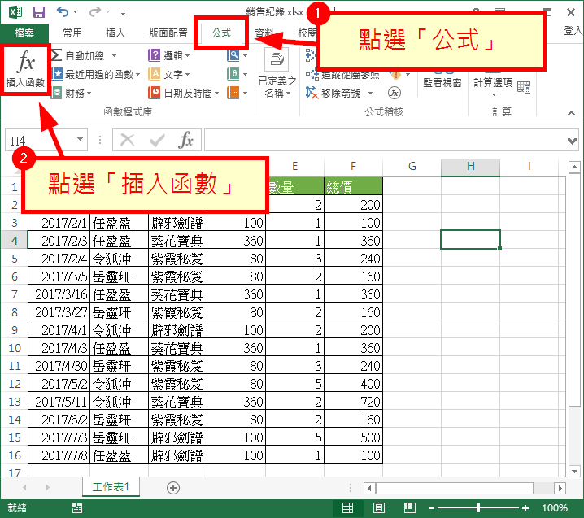Open Remove Arrows dropdown arrow
584x518 pixels.
[370, 93]
